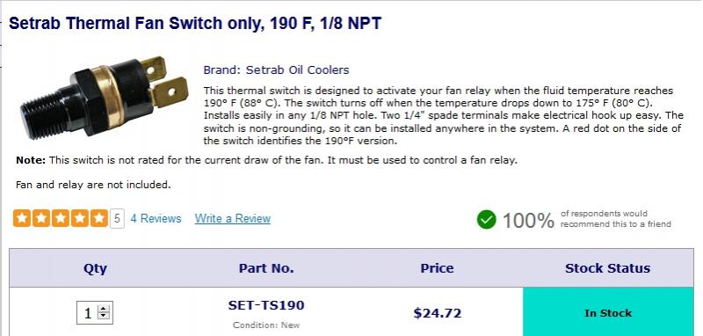The width and height of the screenshot is (703, 336).
Task: Click the Write a Review link
Action: tap(233, 218)
